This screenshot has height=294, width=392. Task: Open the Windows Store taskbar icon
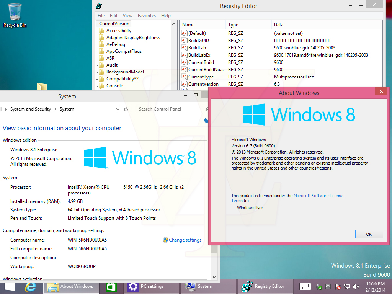click(111, 286)
